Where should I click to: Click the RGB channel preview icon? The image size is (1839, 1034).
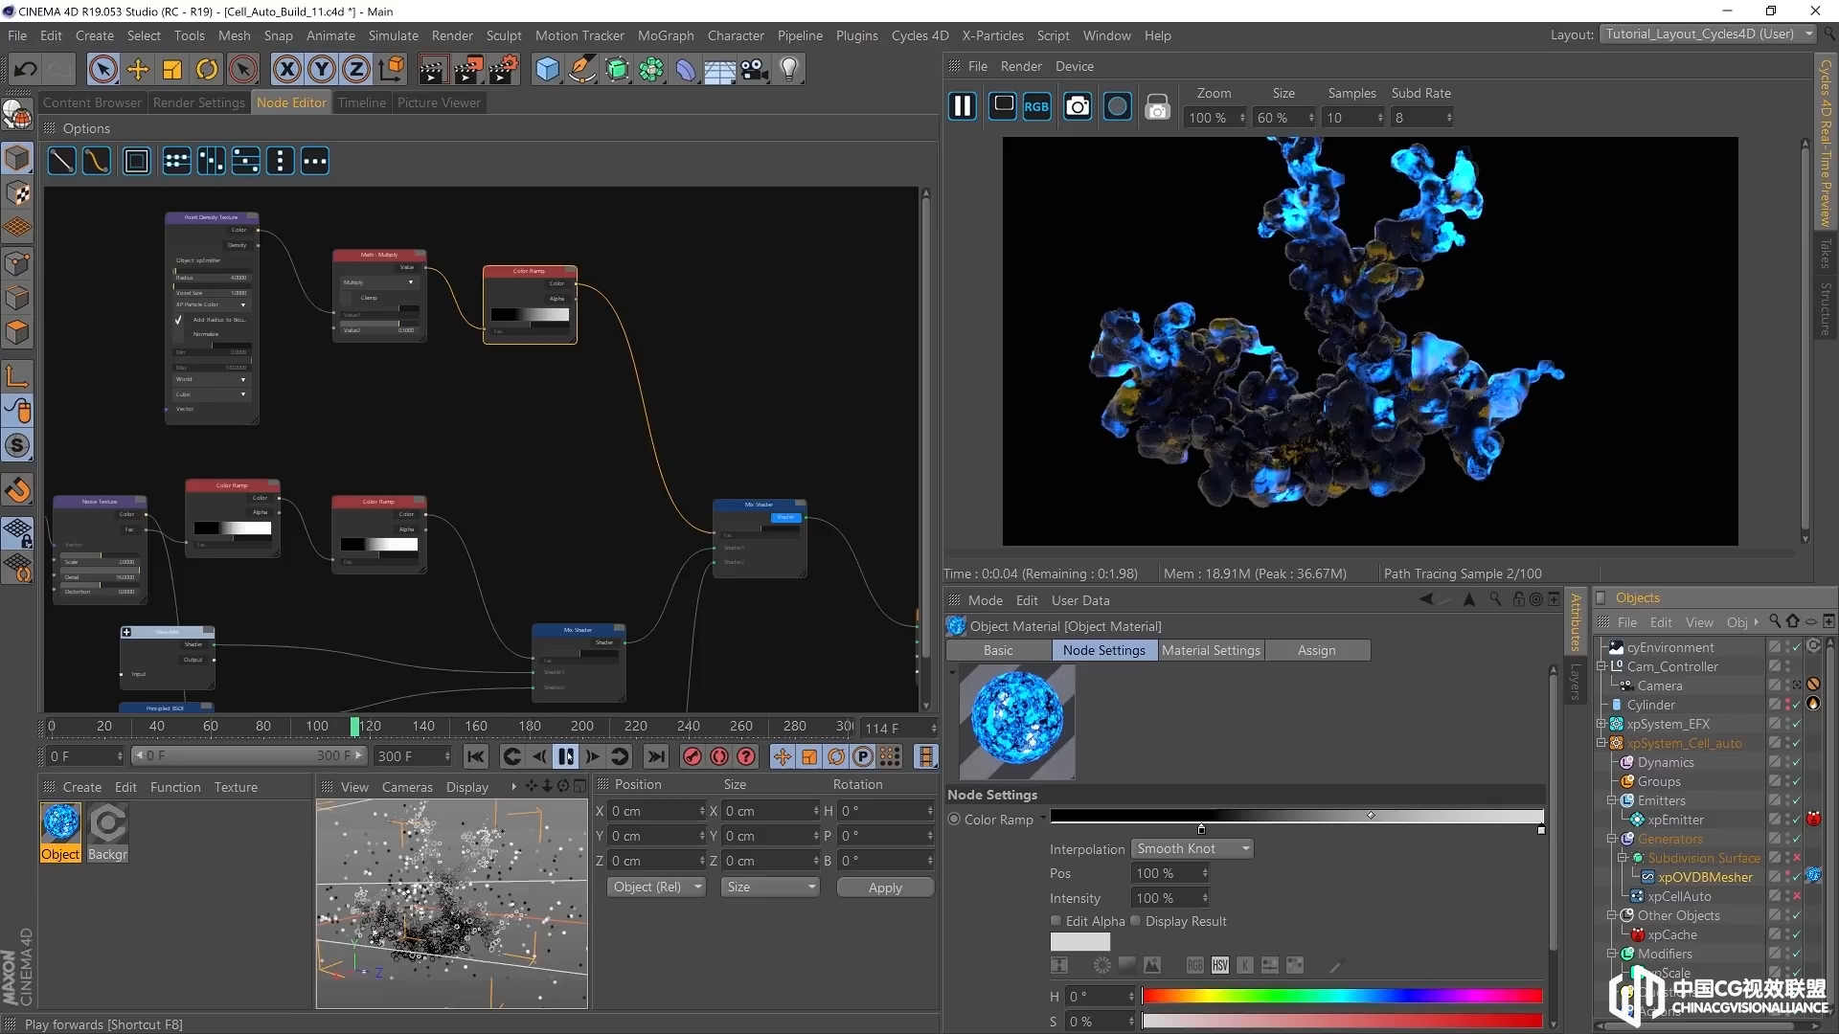coord(1036,106)
